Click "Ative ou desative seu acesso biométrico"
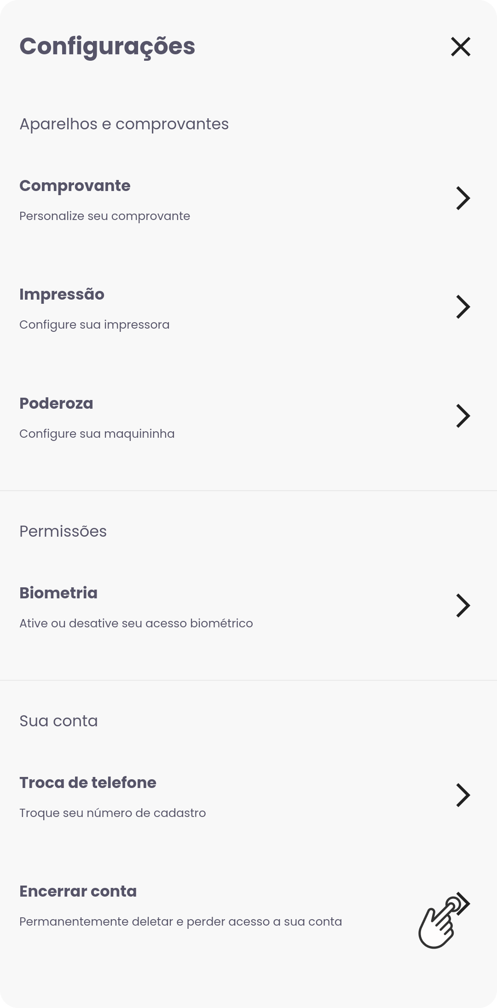This screenshot has height=1008, width=497. pyautogui.click(x=136, y=623)
